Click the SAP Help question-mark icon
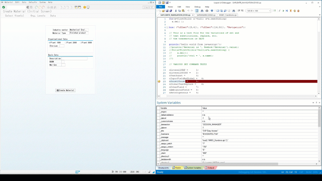This screenshot has width=322, height=181. (x=85, y=7)
